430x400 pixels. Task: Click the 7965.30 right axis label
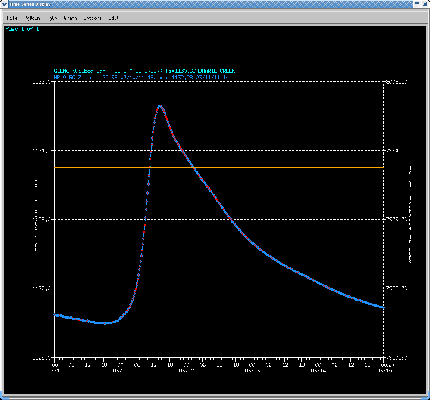[x=396, y=288]
